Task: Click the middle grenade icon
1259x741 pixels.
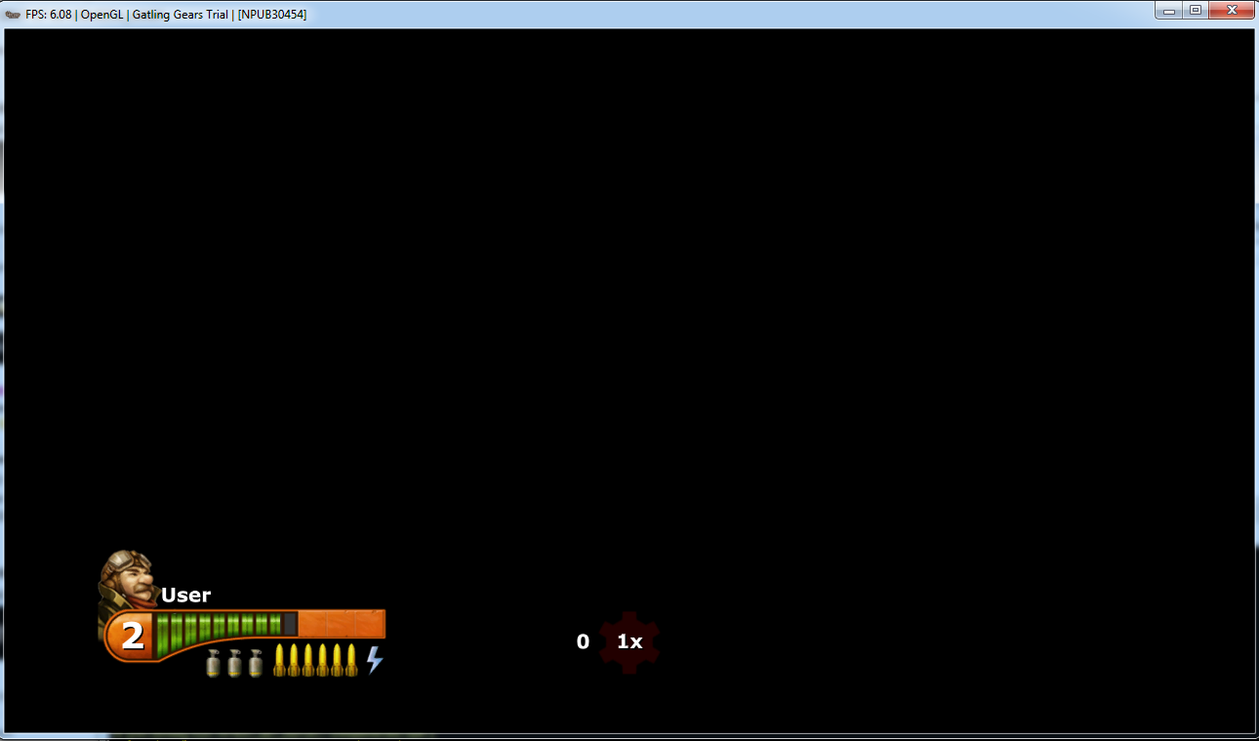Action: pos(235,663)
